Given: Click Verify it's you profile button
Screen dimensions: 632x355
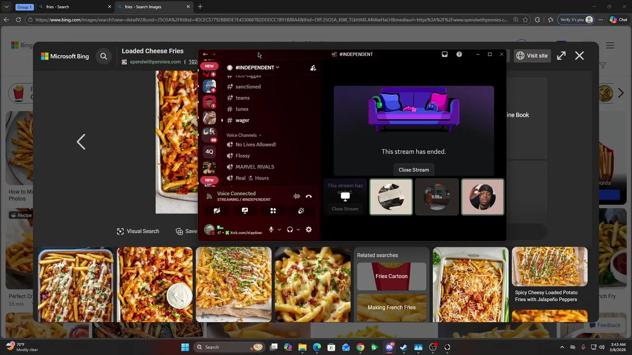Looking at the screenshot, I should click(x=576, y=20).
